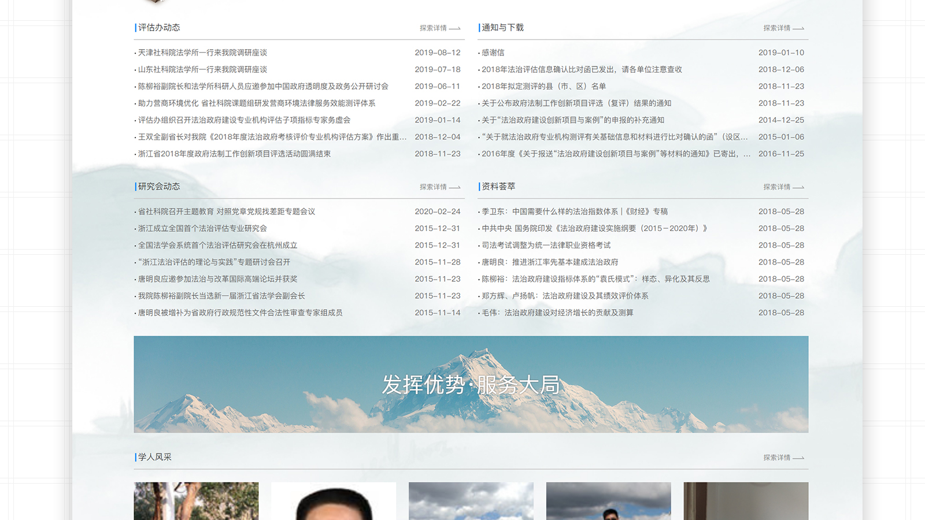The width and height of the screenshot is (925, 520).
Task: Open 毛伟：法治政府建设对经济增长的贡献及测算
Action: pyautogui.click(x=557, y=313)
